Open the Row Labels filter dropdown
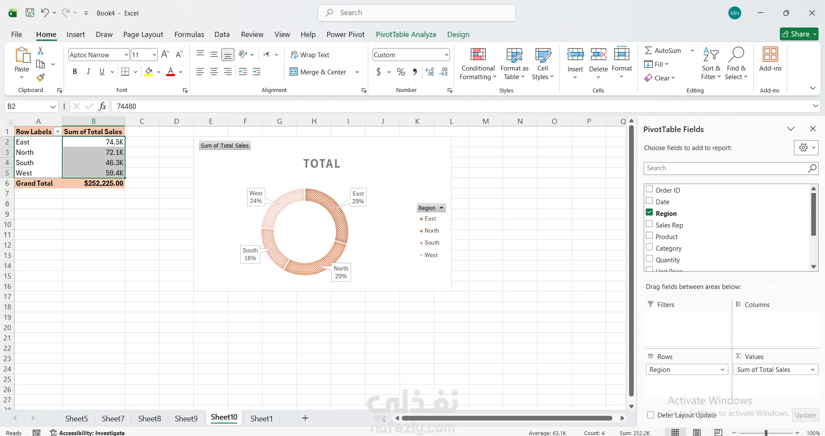The height and width of the screenshot is (436, 825). pos(58,132)
